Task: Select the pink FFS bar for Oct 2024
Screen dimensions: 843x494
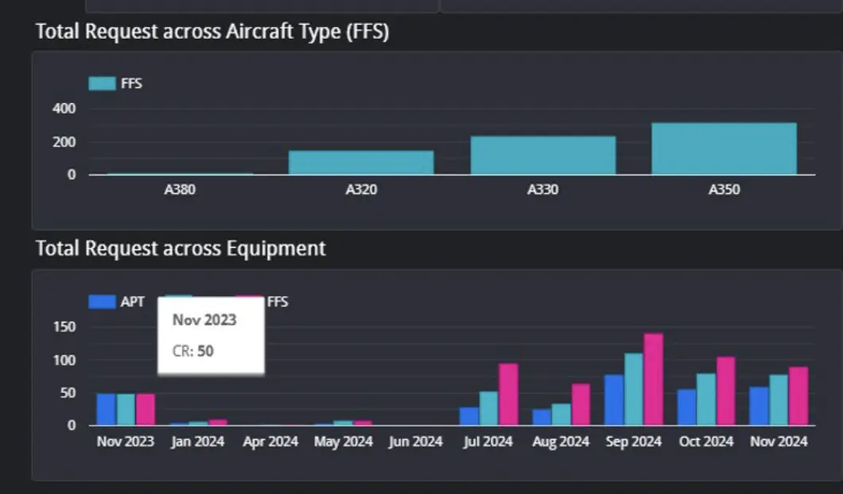Action: point(726,391)
